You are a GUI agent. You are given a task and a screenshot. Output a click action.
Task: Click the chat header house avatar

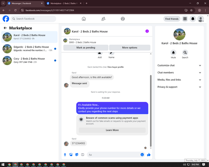tap(67, 31)
